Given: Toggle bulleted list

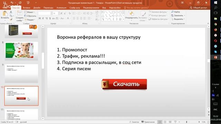Looking at the screenshot, I should [x=74, y=13].
